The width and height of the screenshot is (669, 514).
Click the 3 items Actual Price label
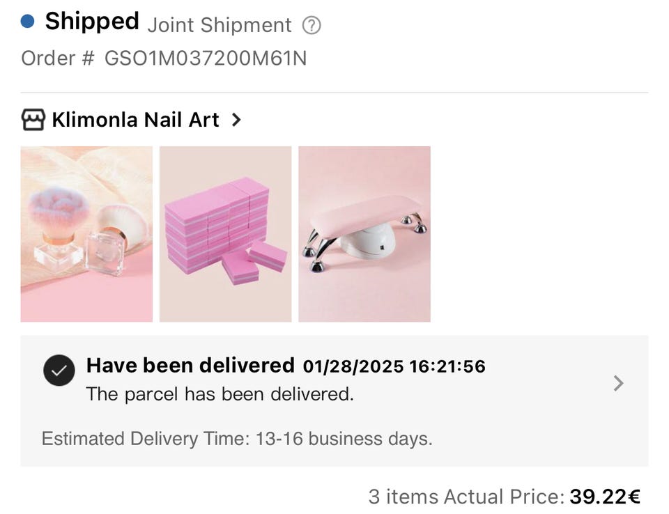click(x=467, y=497)
